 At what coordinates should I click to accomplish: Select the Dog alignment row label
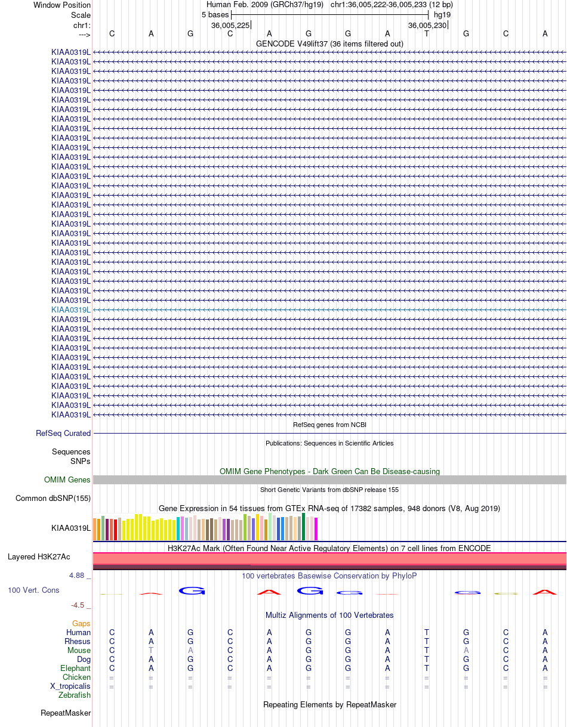click(x=84, y=660)
